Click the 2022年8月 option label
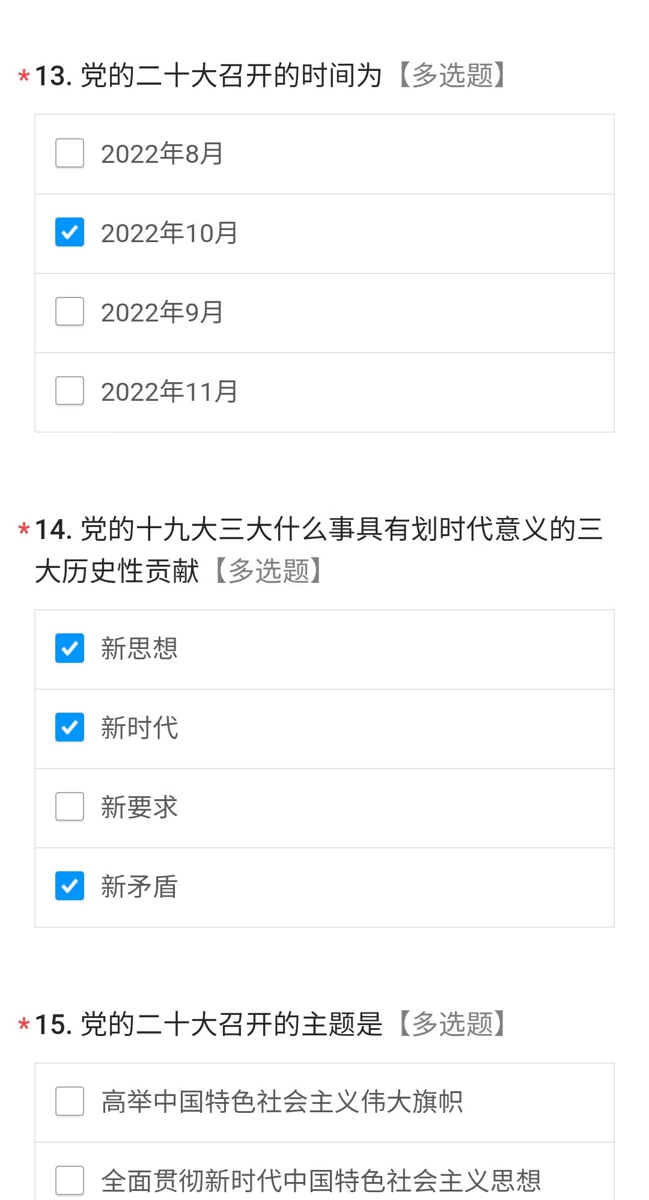This screenshot has height=1200, width=649. tap(162, 154)
